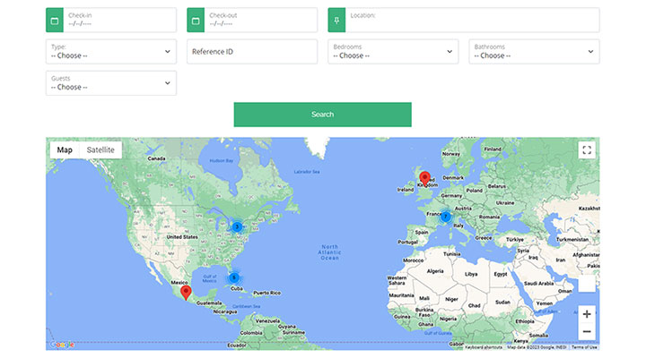
Task: Open the Bedrooms dropdown
Action: pos(393,52)
